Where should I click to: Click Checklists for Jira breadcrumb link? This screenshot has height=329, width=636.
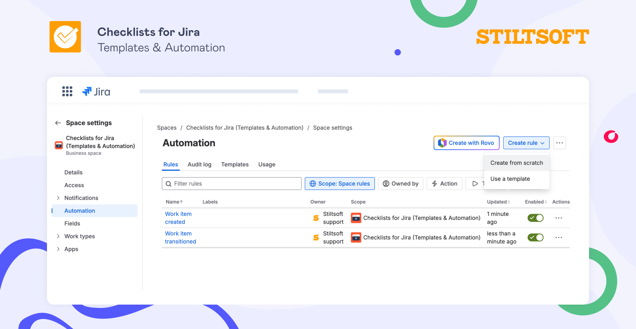click(x=245, y=128)
